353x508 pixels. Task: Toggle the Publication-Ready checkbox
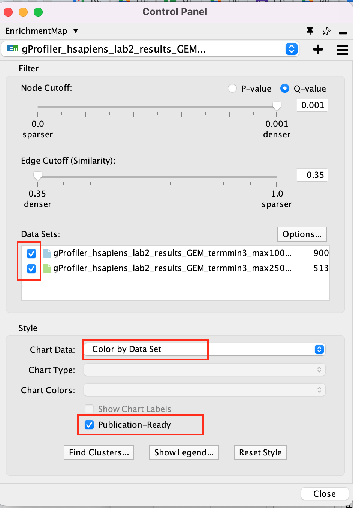click(x=89, y=425)
